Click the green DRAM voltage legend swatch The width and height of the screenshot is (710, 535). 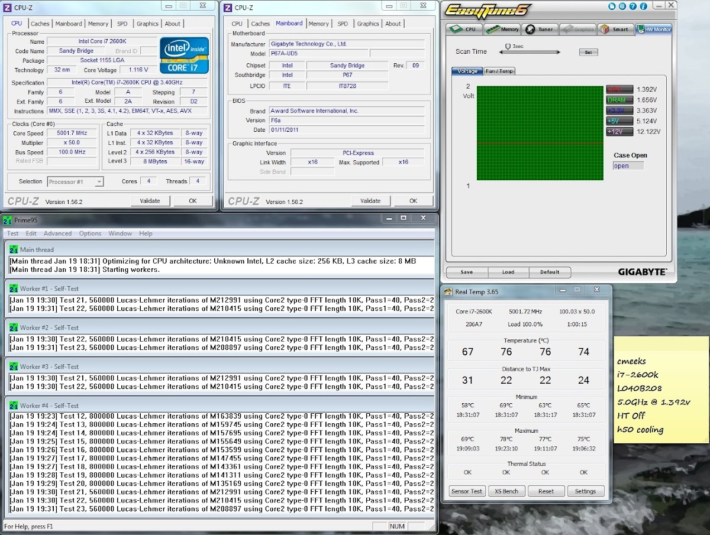619,100
